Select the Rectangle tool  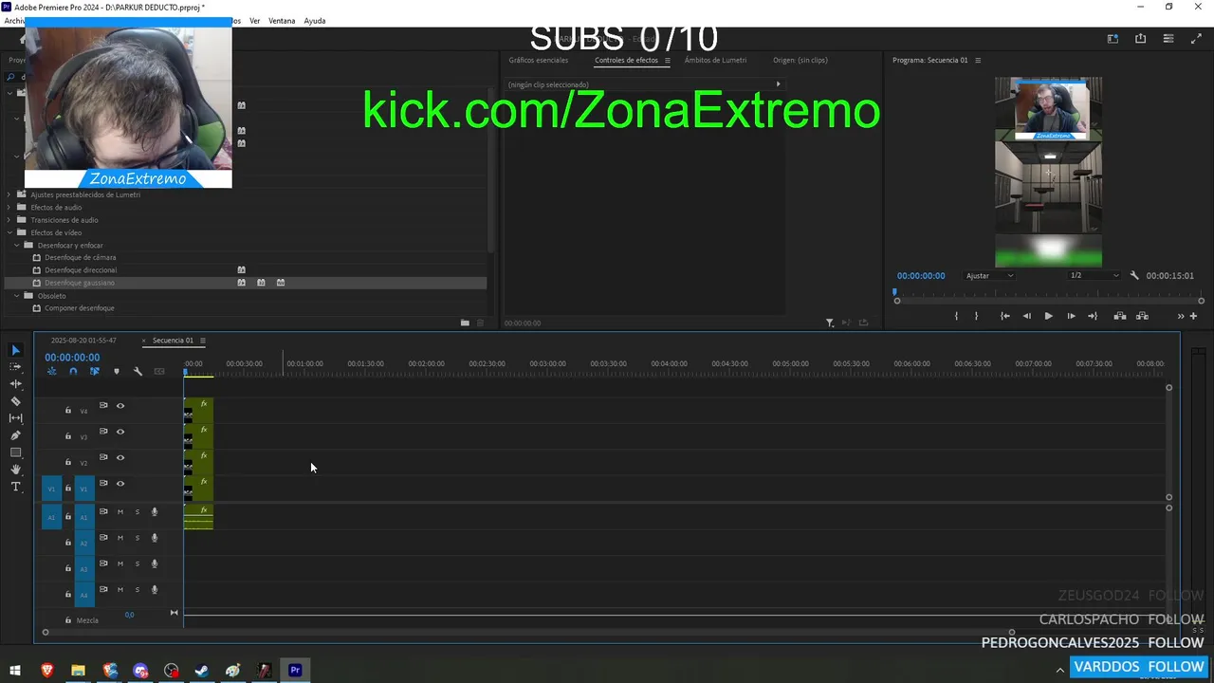click(15, 452)
